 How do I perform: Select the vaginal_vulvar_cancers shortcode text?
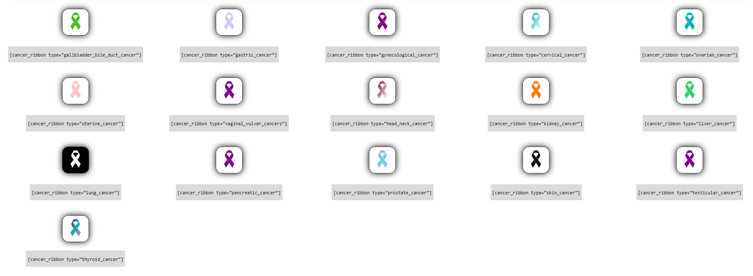coord(229,124)
